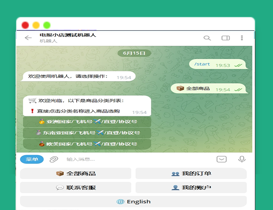Open the 东南亚国家 category inline button
The image size is (273, 210).
87,133
